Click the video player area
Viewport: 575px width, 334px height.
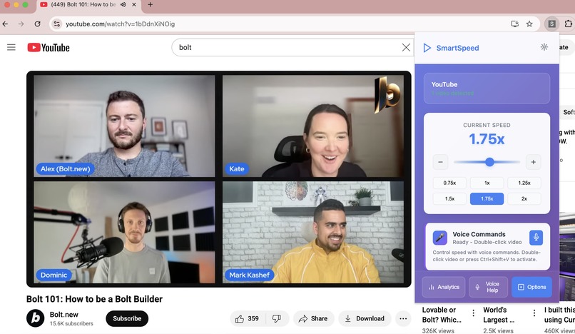coord(218,179)
